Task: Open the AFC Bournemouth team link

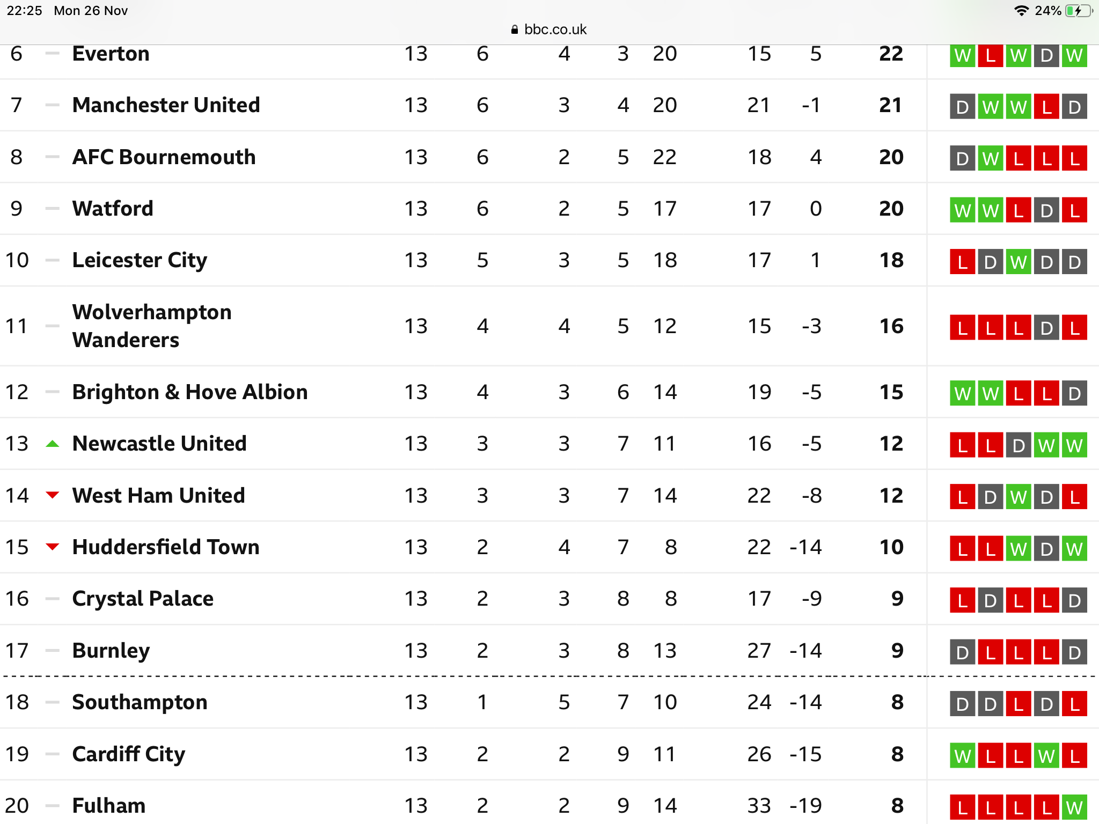Action: click(164, 157)
